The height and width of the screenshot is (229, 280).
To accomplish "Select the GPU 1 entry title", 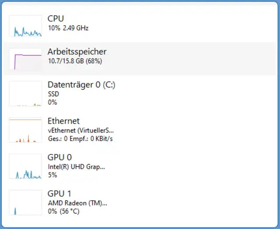I will [x=59, y=193].
